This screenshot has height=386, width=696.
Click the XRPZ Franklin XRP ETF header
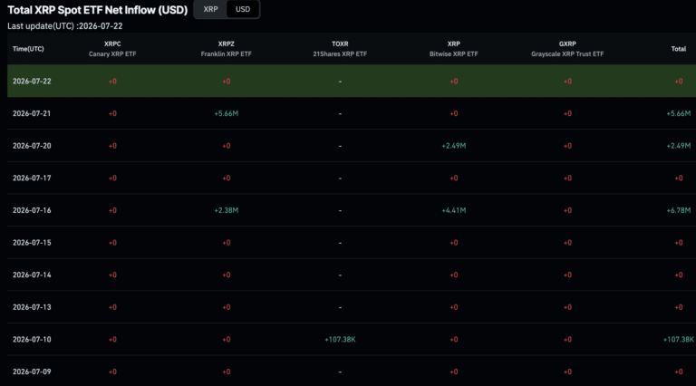pyautogui.click(x=226, y=49)
